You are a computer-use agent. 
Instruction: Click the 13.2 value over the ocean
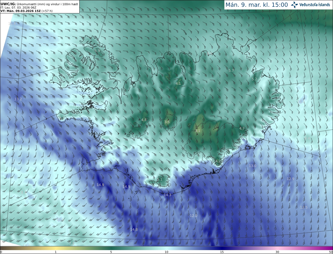point(18,99)
